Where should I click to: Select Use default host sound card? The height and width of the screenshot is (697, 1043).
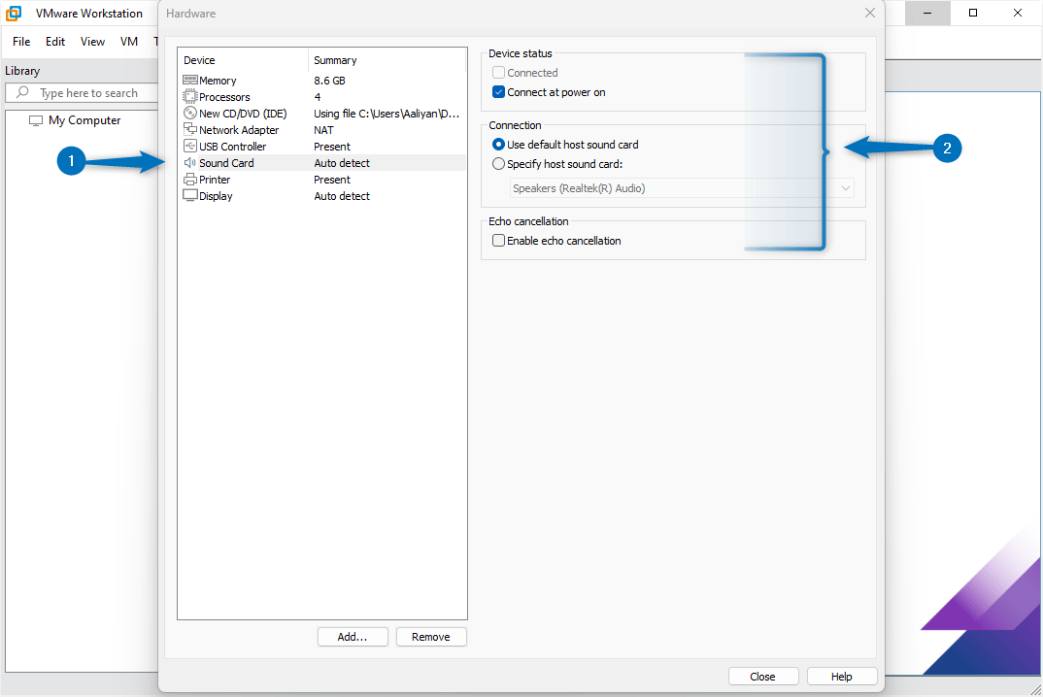tap(498, 144)
